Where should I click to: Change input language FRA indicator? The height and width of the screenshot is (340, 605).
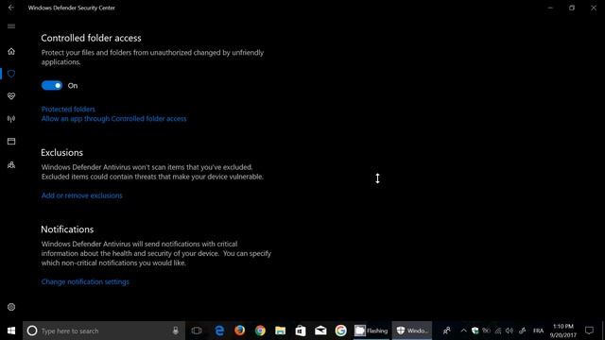point(538,331)
